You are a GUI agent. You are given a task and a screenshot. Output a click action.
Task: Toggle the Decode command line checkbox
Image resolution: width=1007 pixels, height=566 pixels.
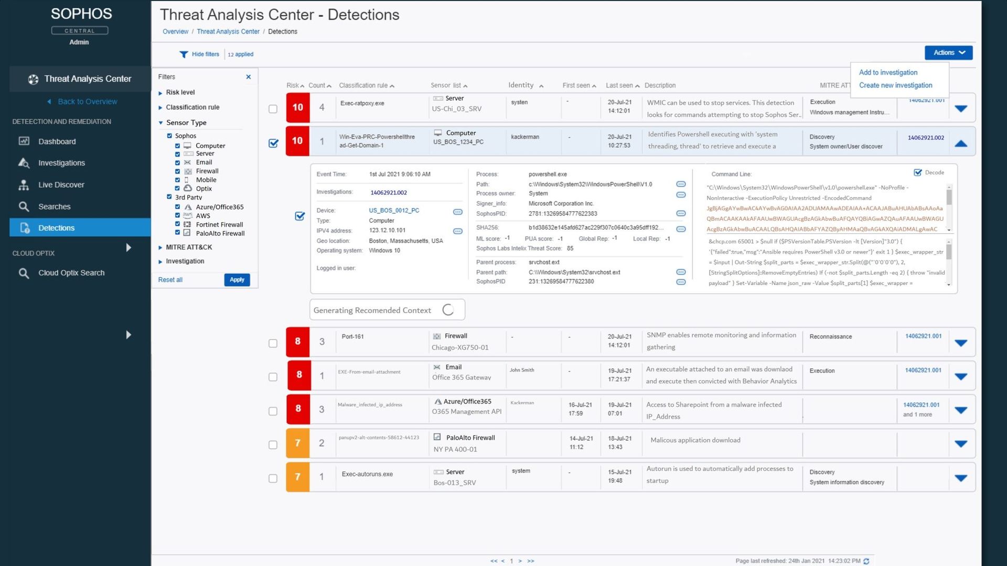(x=918, y=172)
